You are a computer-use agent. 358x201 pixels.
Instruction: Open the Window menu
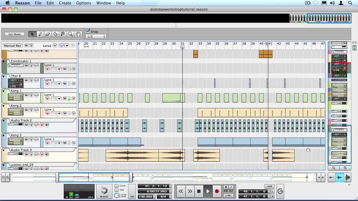[104, 3]
